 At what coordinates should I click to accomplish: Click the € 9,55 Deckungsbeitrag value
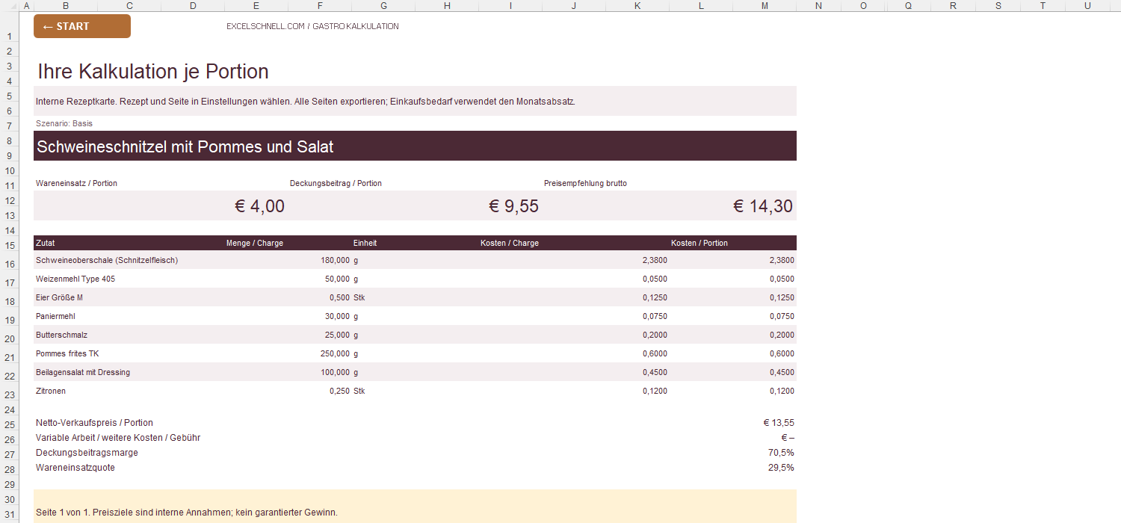click(x=513, y=206)
